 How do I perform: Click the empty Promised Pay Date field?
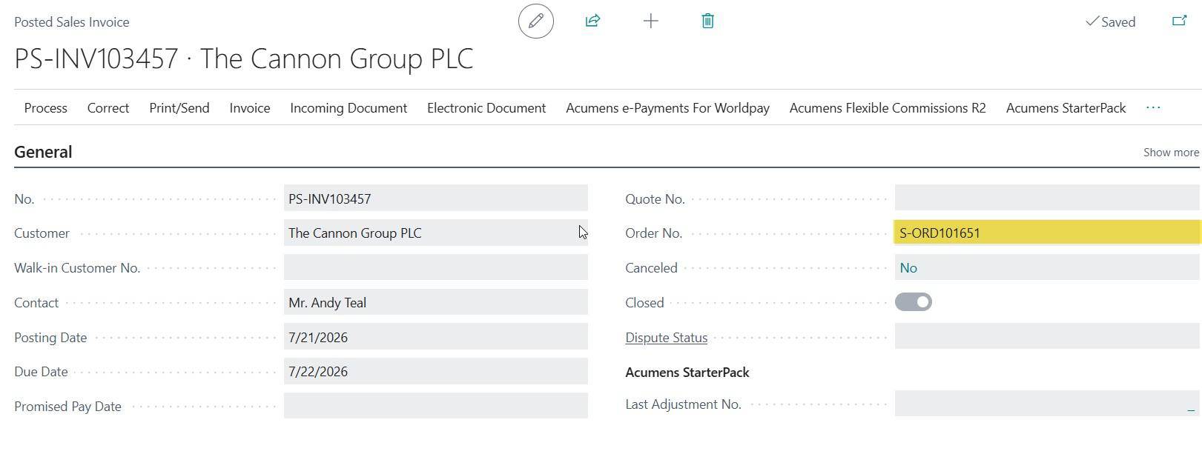click(435, 406)
